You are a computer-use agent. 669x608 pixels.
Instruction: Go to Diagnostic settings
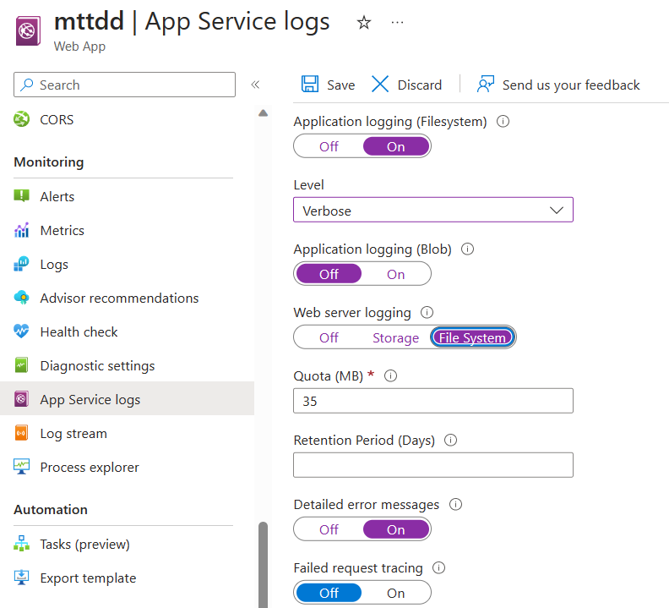[97, 366]
